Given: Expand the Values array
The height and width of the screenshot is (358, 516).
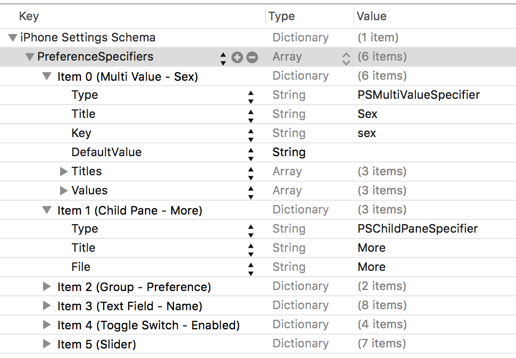Looking at the screenshot, I should [x=64, y=191].
